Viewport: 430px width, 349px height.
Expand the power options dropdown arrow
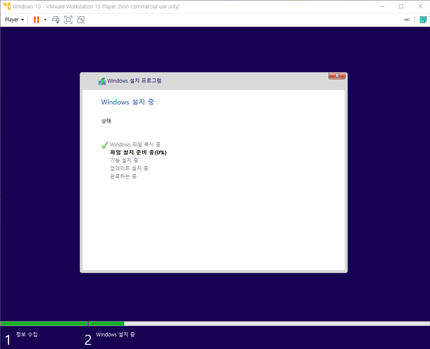point(45,20)
